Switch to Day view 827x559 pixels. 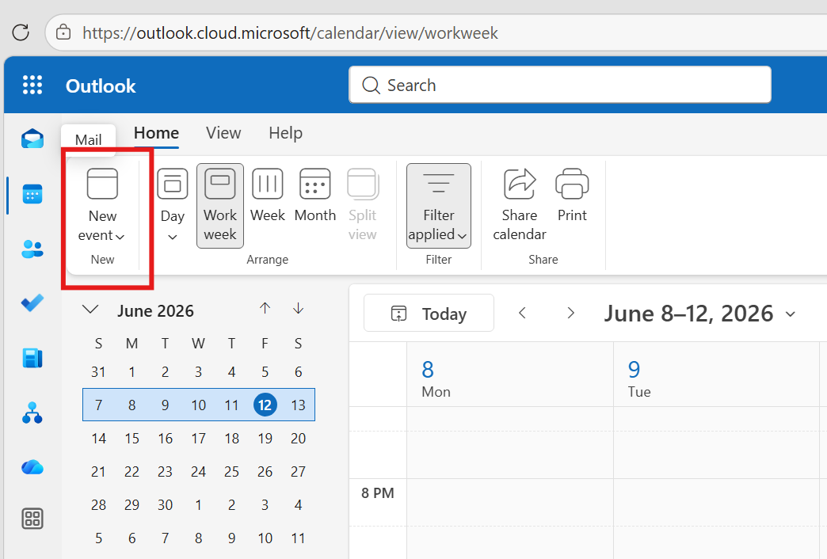(173, 195)
